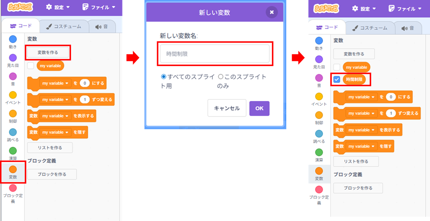The height and width of the screenshot is (221, 430).
Task: Select the blue 動き category in the left panel
Action: pos(13,40)
